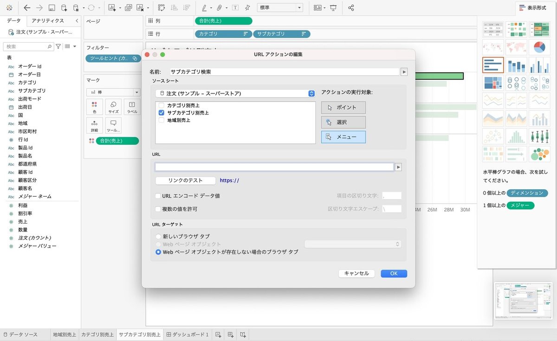Select the 新しいブラウザ タブ radio button
The width and height of the screenshot is (557, 341).
[158, 236]
